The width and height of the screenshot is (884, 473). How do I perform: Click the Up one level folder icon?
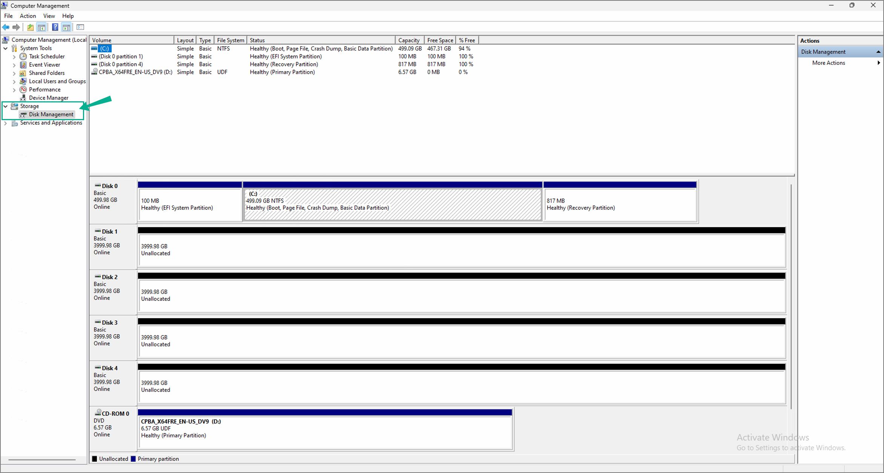(x=30, y=27)
